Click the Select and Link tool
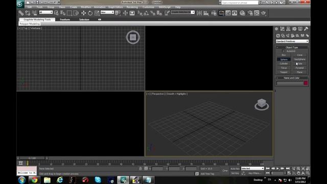327x184 pixels. (x=21, y=13)
